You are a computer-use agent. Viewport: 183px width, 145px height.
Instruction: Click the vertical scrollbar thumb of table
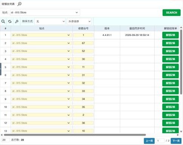(181, 62)
